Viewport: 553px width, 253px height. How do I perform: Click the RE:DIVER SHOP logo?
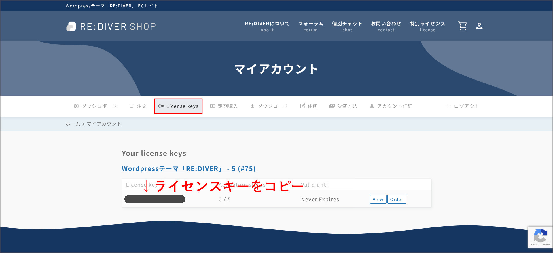[x=111, y=26]
